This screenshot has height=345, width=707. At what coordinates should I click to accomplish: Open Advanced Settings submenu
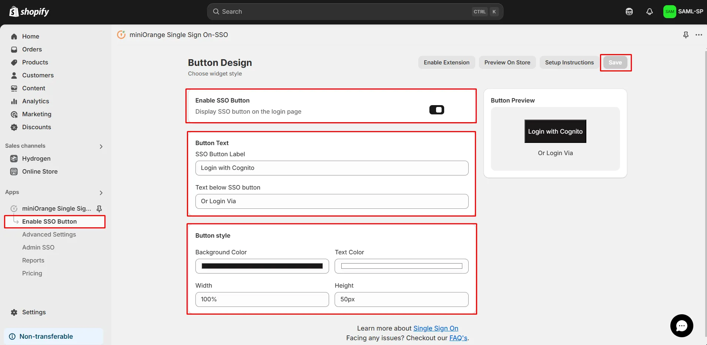[49, 234]
